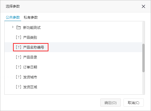Screen dimensions: 151x111
Task: Choose the 发货区域 parameter
Action: (x=73, y=87)
